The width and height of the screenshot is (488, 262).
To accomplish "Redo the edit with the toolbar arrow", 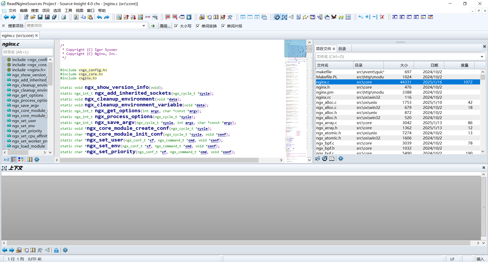I will coord(107,17).
